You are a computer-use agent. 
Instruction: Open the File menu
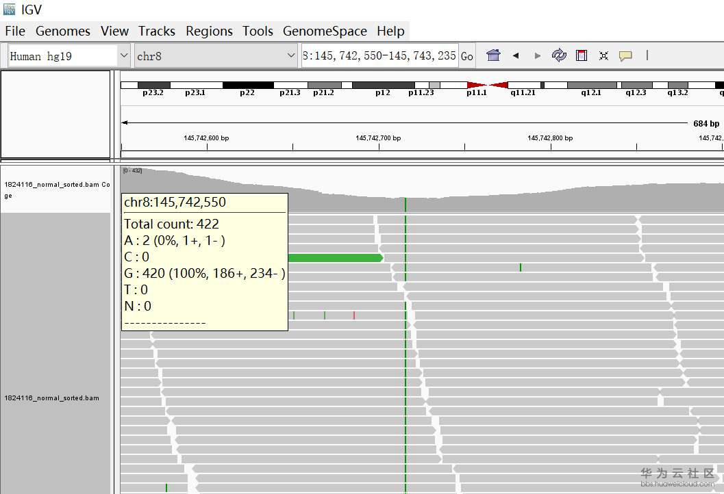coord(15,31)
